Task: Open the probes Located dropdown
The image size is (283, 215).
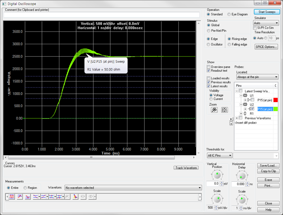Action: pyautogui.click(x=257, y=77)
